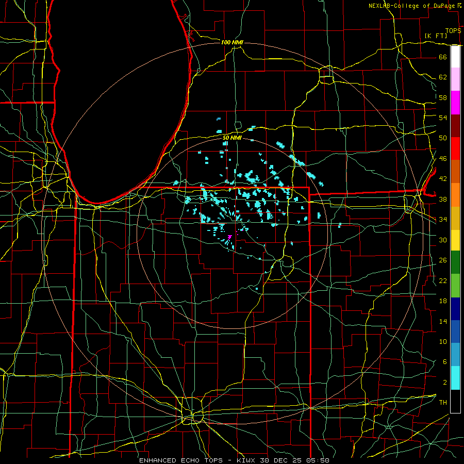Click the legend value 6

(x=445, y=361)
